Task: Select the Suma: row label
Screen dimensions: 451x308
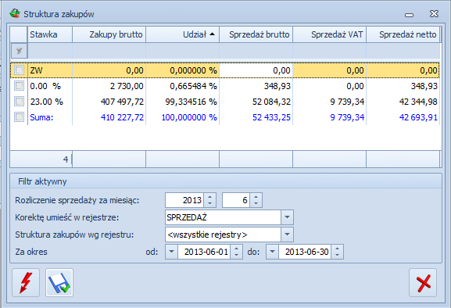Action: coord(41,117)
